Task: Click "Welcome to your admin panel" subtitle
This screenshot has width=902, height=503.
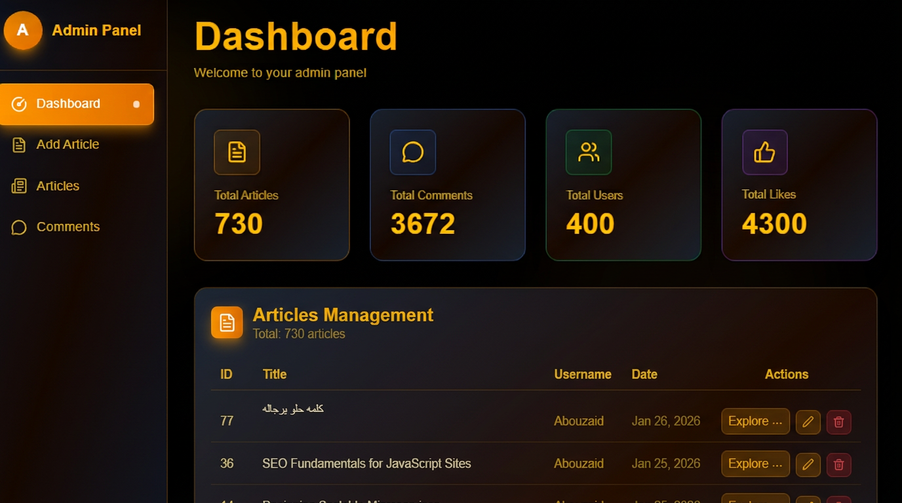Action: [280, 73]
